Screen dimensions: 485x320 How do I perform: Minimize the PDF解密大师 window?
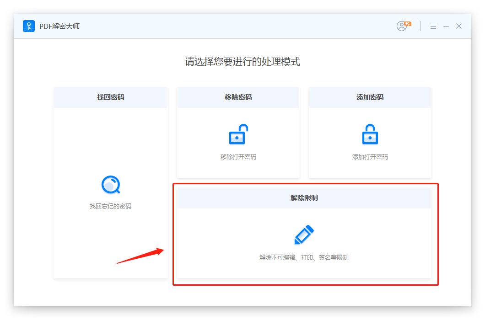coord(446,26)
